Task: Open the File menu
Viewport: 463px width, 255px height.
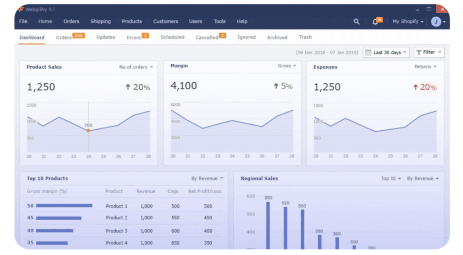Action: point(24,21)
